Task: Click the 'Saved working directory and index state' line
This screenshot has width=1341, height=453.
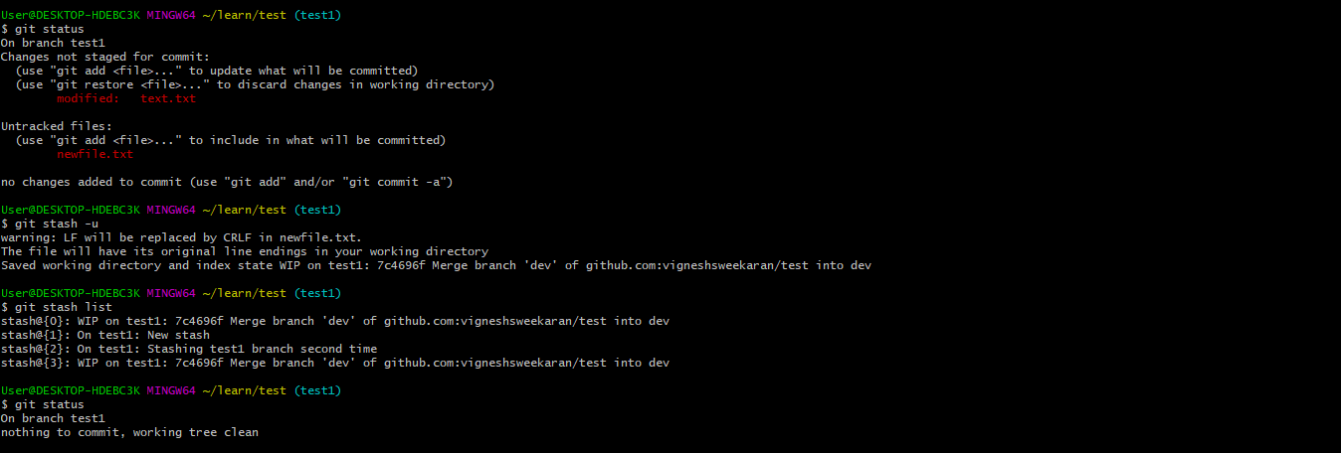Action: coord(436,265)
